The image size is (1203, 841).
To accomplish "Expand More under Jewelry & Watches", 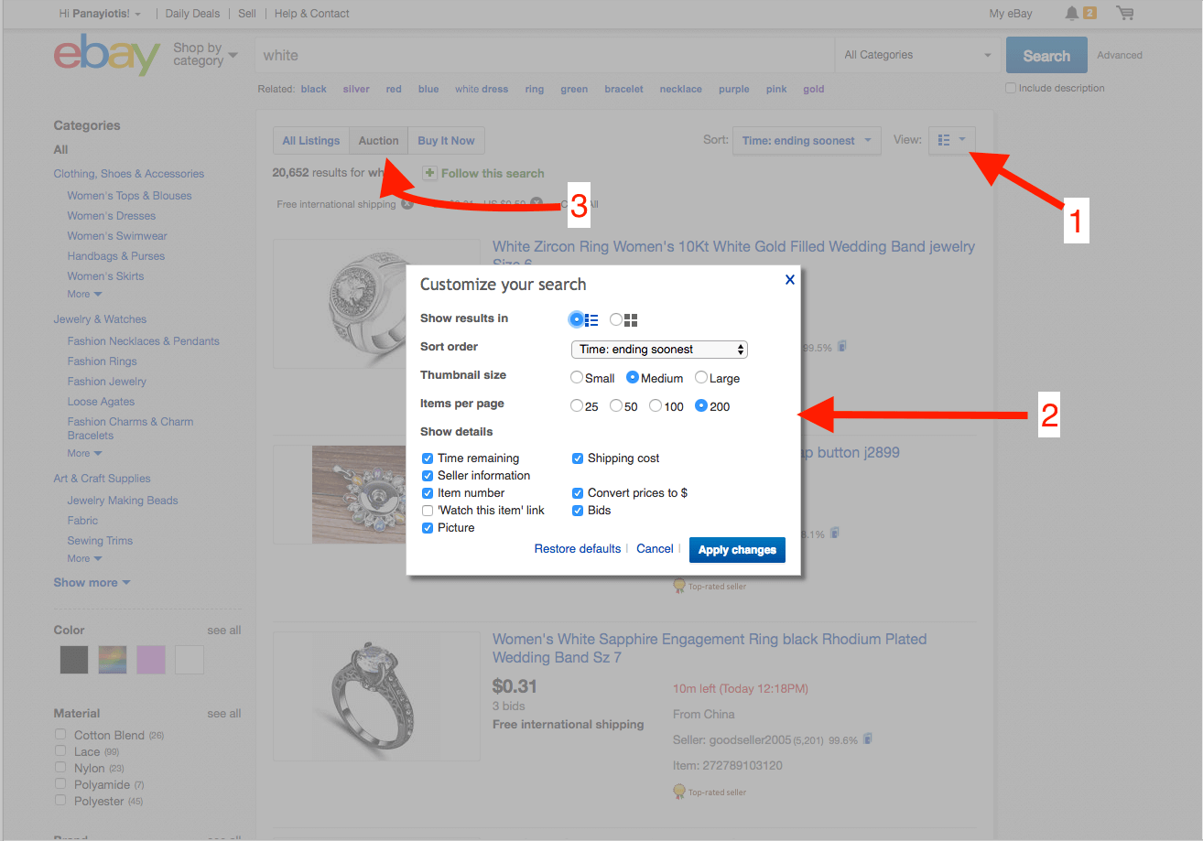I will coord(84,454).
